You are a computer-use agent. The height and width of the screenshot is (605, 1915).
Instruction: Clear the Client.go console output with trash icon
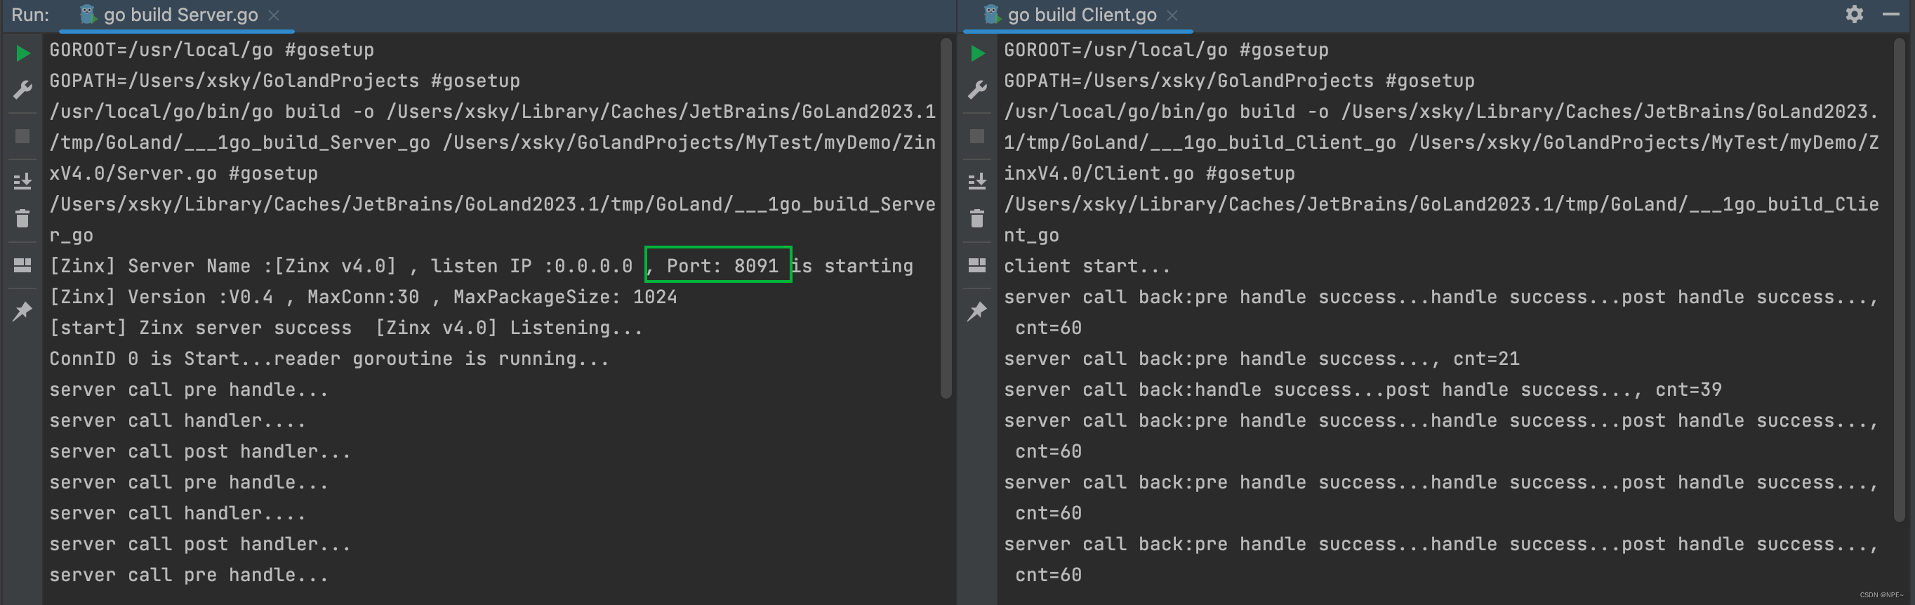(978, 218)
